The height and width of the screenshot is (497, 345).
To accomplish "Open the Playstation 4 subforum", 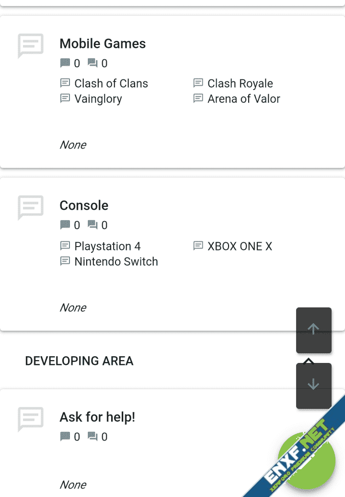I will 107,246.
